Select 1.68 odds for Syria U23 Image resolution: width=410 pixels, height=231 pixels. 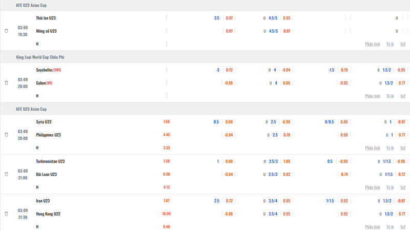pyautogui.click(x=167, y=122)
